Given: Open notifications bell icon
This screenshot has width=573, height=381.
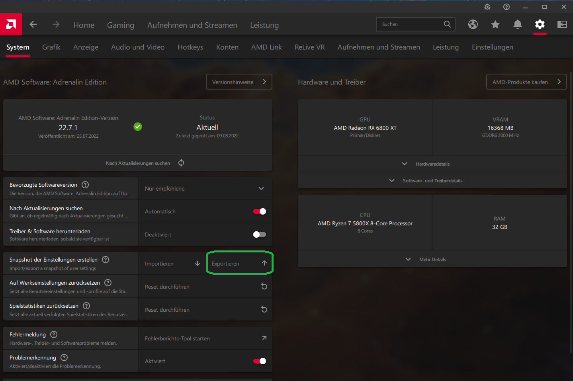Looking at the screenshot, I should (518, 24).
